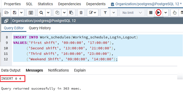Expand the Execute options dropdown arrow
Screen dimensions: 183x94
pyautogui.click(x=166, y=13)
